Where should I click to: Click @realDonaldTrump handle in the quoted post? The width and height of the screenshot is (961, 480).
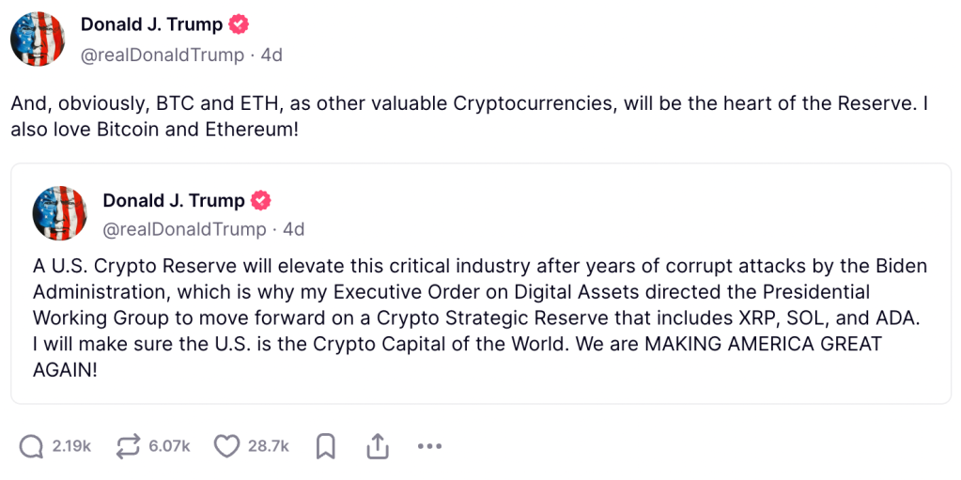tap(184, 229)
